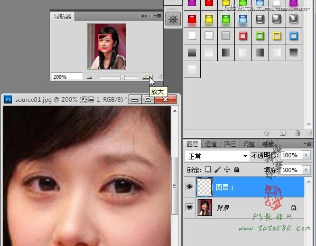Image resolution: width=316 pixels, height=246 pixels.
Task: Select the 背景 layer thumbnail
Action: tap(205, 207)
